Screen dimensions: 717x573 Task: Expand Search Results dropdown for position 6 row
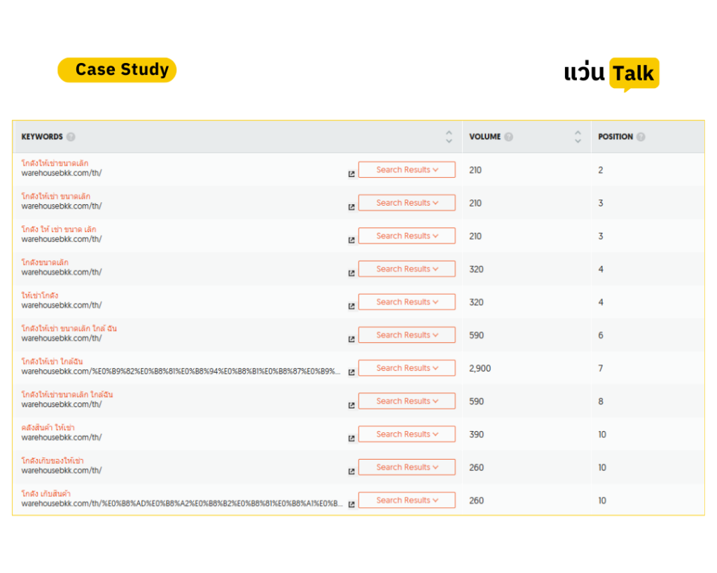point(407,335)
